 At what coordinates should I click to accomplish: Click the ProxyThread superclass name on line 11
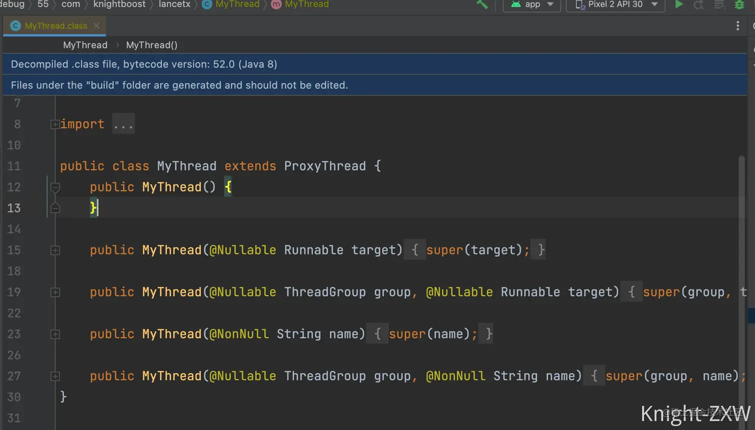(x=325, y=166)
